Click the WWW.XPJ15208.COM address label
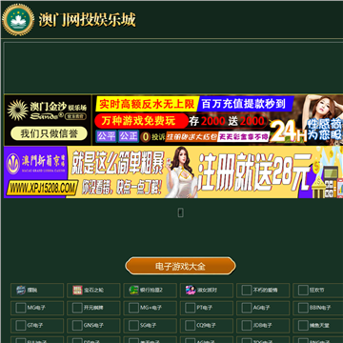The height and width of the screenshot is (343, 343). 42,188
